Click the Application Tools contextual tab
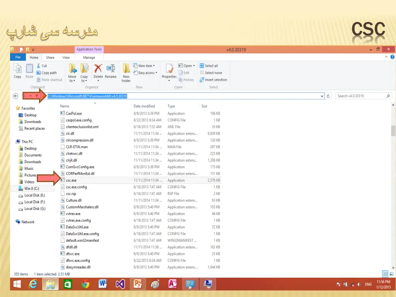 pyautogui.click(x=89, y=49)
